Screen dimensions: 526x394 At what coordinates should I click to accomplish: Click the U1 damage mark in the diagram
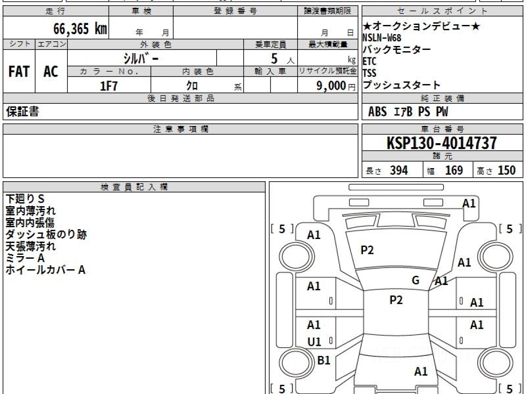[x=314, y=342]
